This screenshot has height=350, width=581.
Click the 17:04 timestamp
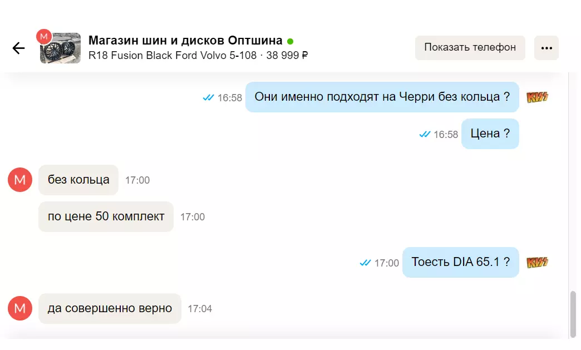click(x=200, y=309)
